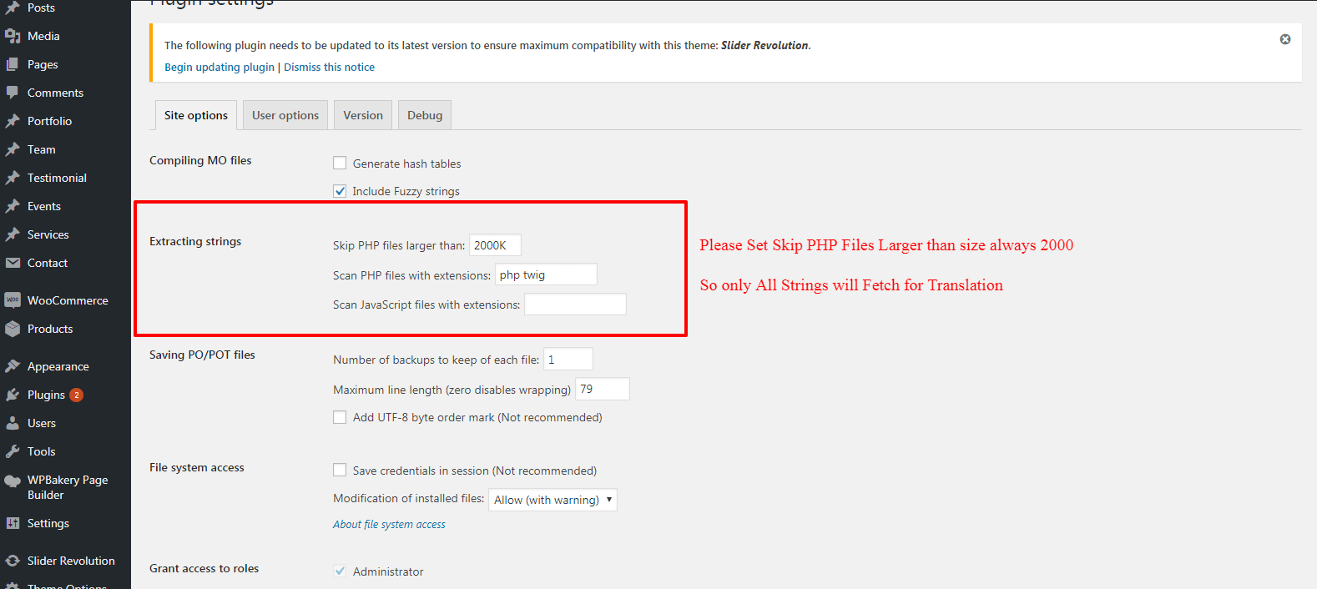Open Products using the box icon
The width and height of the screenshot is (1317, 589).
click(13, 329)
